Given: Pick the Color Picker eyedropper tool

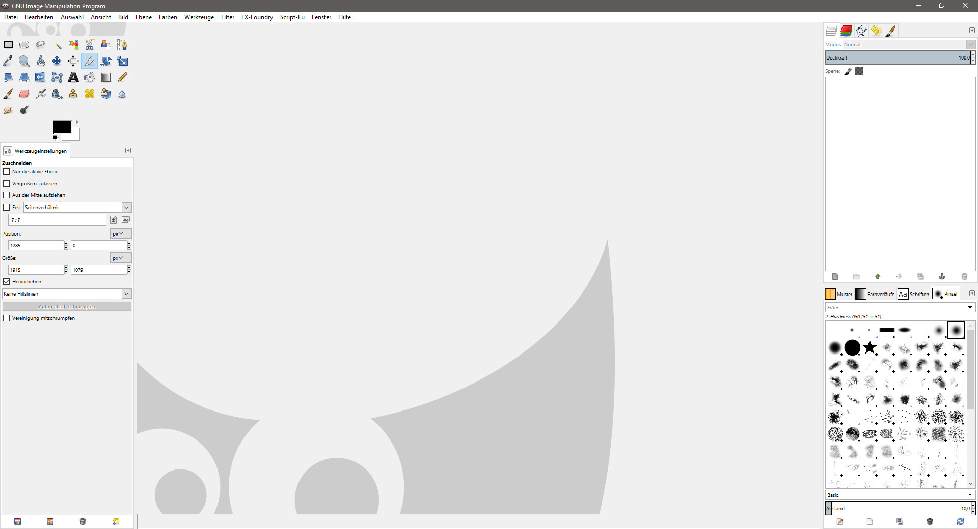Looking at the screenshot, I should [8, 61].
